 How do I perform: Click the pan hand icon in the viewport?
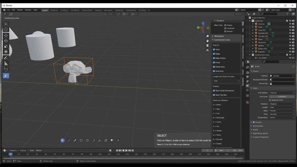point(207,41)
